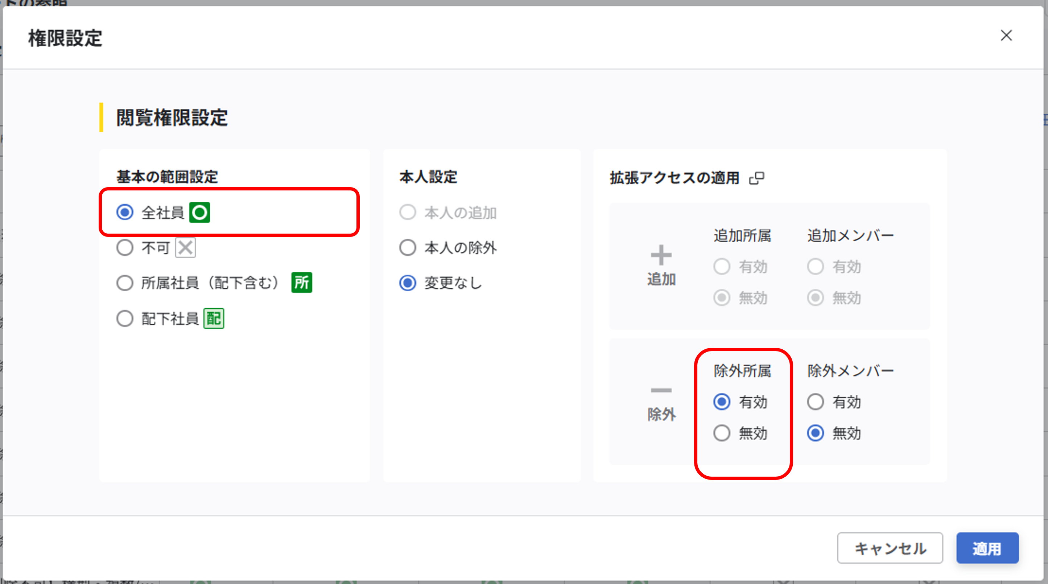The height and width of the screenshot is (584, 1048).
Task: Click the blue 適用 button
Action: tap(987, 548)
